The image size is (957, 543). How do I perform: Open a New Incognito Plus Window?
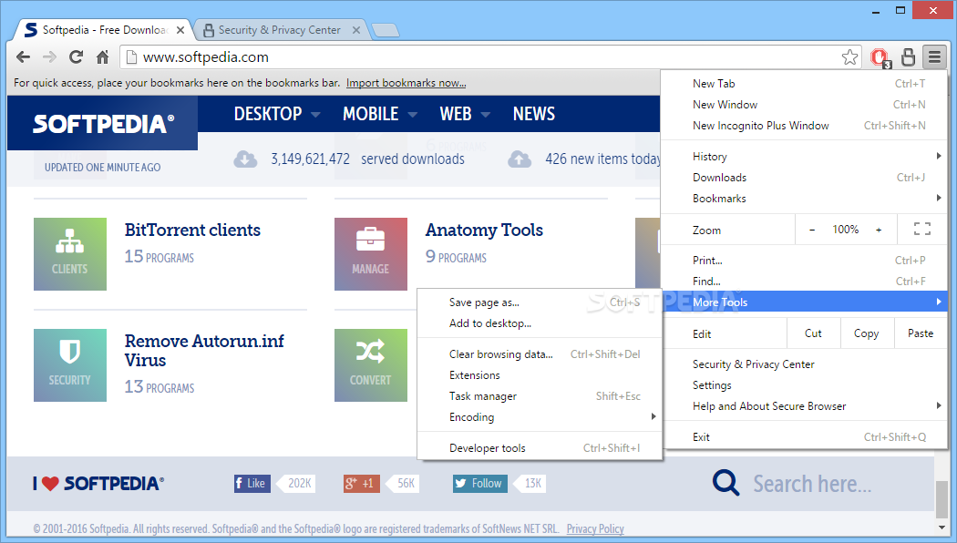tap(805, 126)
